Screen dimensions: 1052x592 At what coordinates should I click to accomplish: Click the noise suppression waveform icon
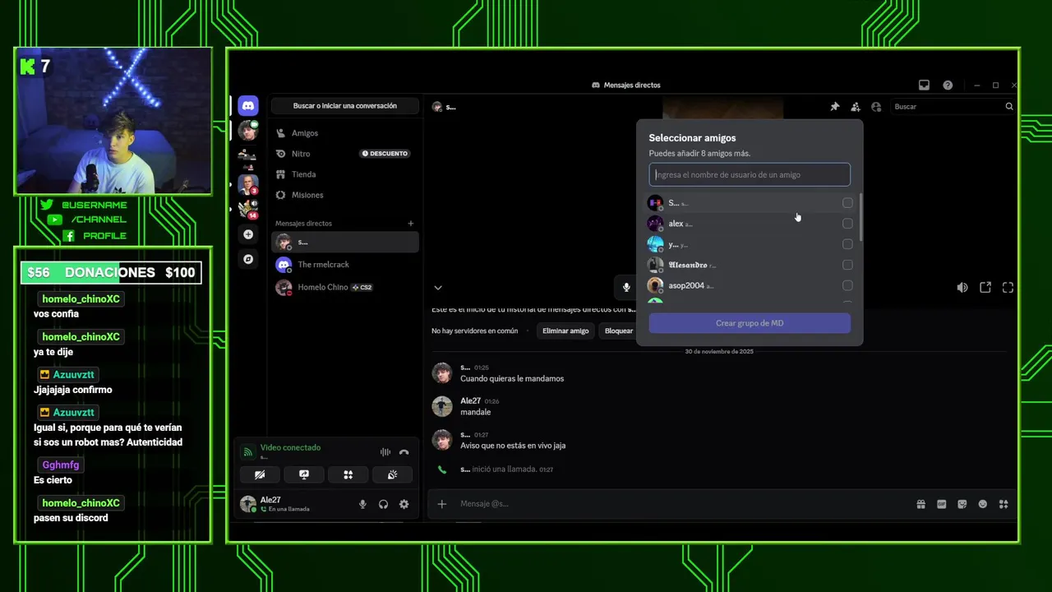385,452
